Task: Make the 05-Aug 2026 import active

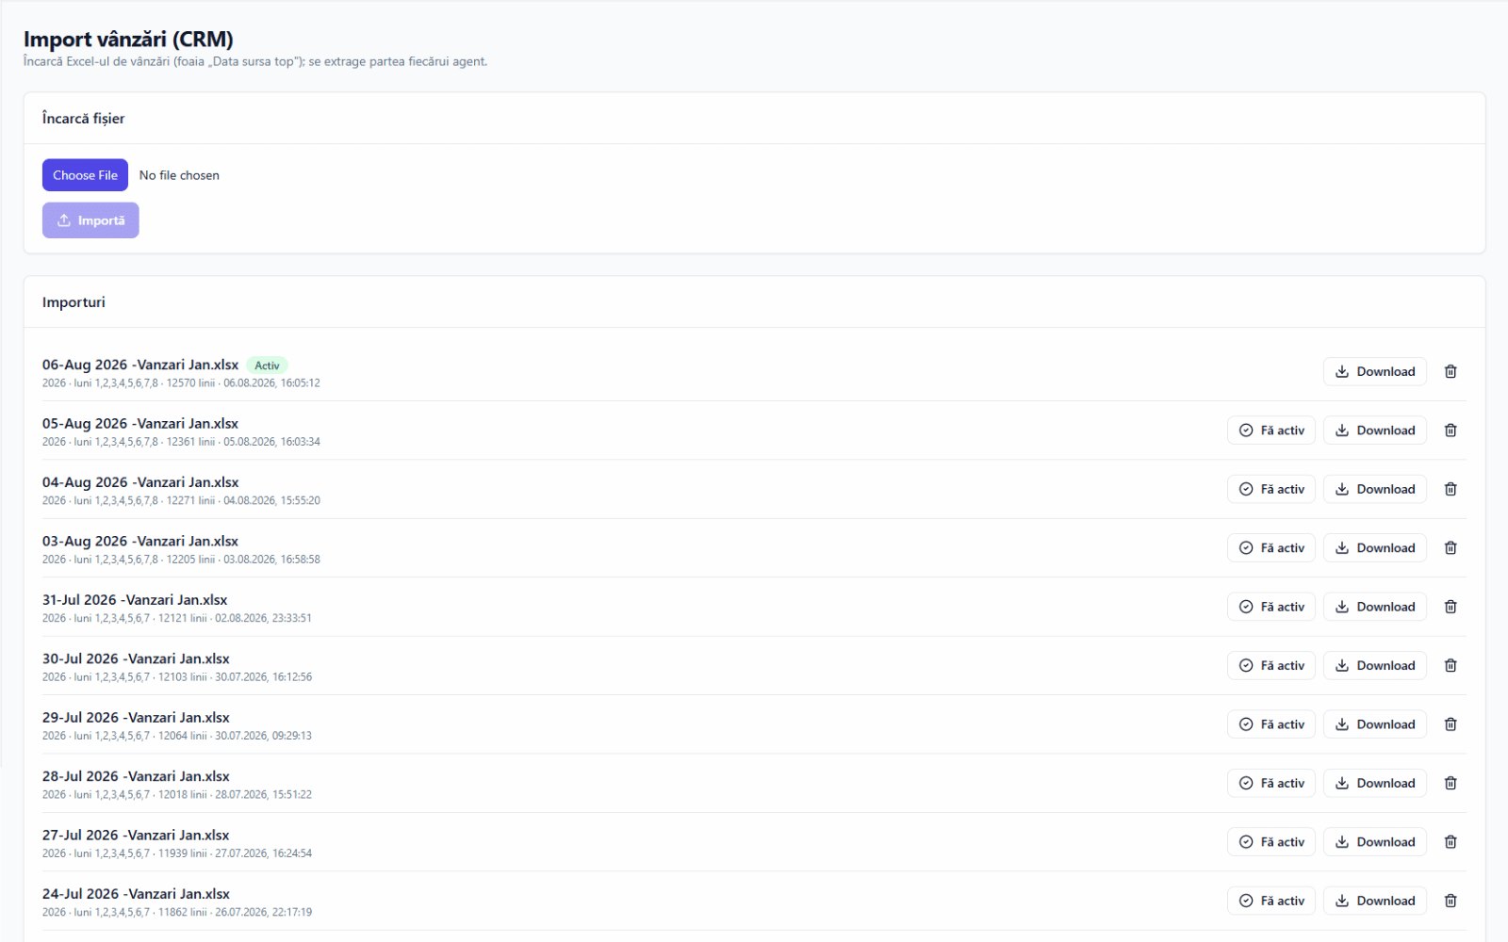Action: tap(1271, 430)
